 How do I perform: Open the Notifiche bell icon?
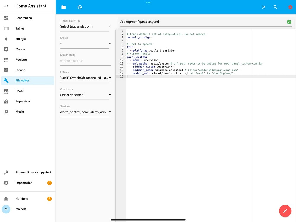pyautogui.click(x=6, y=199)
